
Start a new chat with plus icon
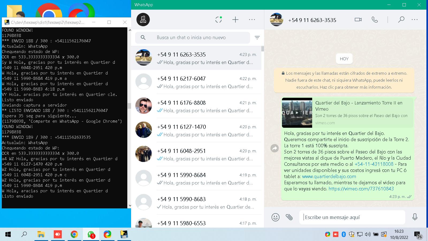pos(235,20)
